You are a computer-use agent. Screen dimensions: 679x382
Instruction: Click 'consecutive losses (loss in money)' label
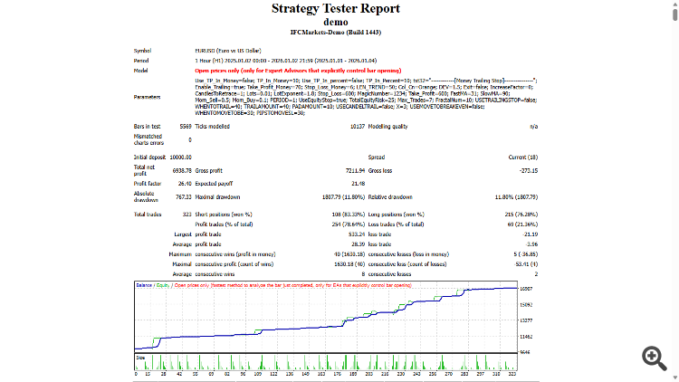point(409,254)
